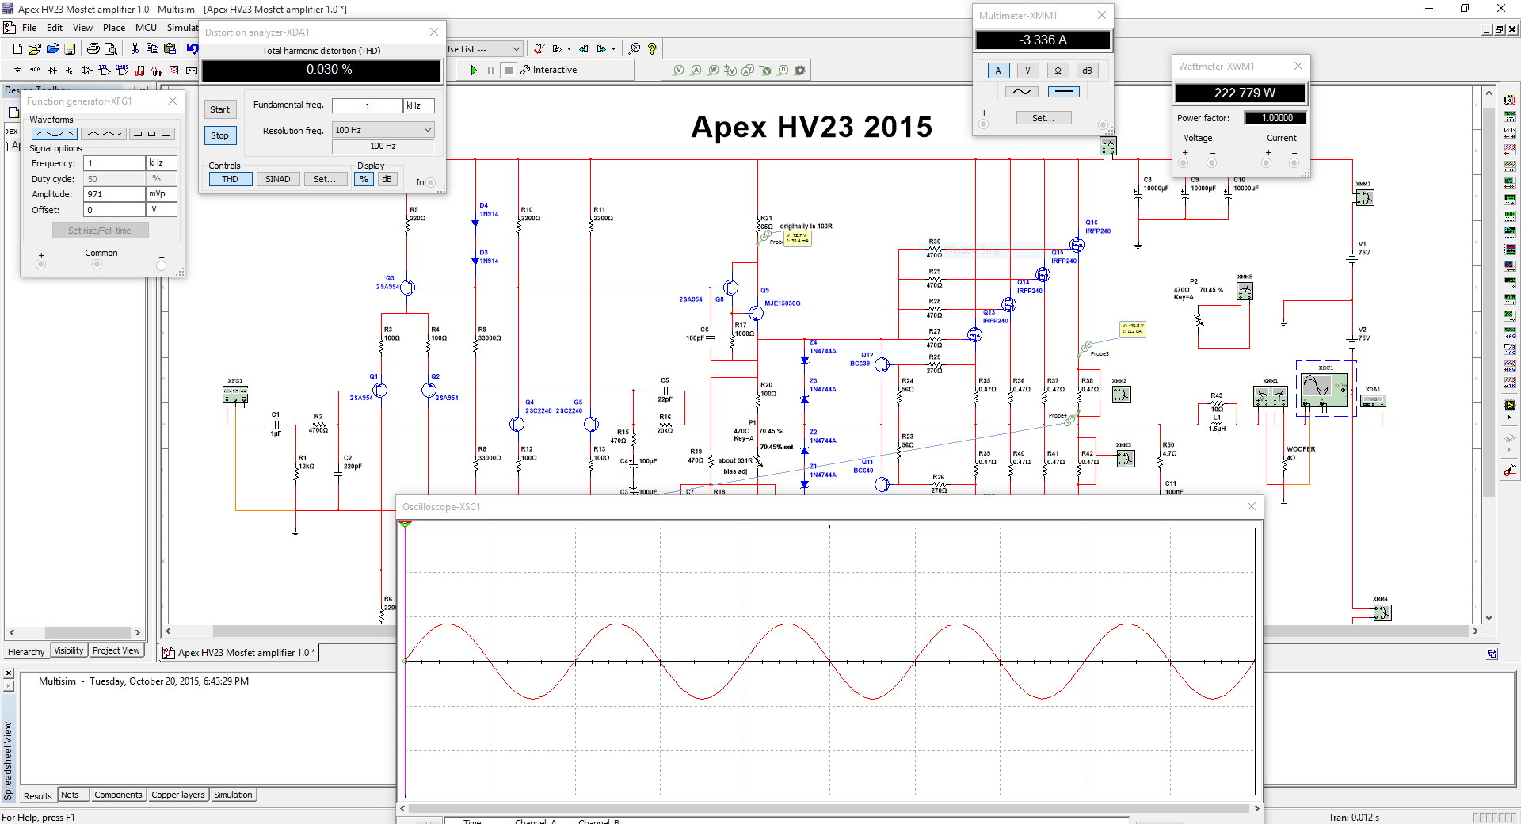
Task: Switch to the Copper layers tab
Action: click(x=178, y=795)
